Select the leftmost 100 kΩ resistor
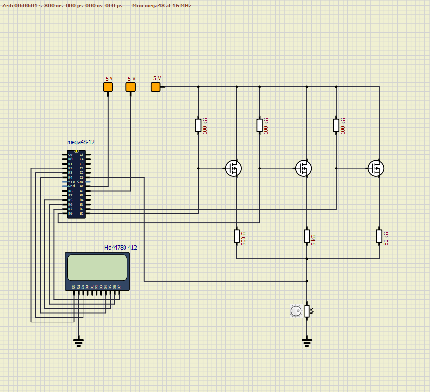Image resolution: width=430 pixels, height=392 pixels. coord(198,125)
